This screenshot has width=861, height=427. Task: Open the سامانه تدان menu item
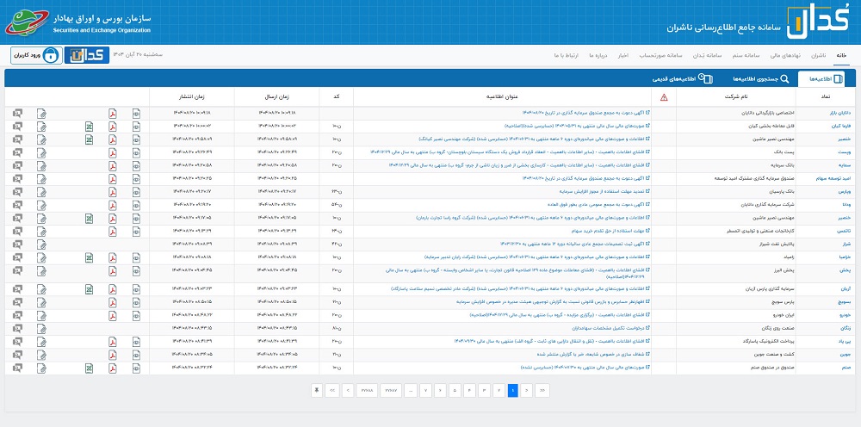coord(707,55)
